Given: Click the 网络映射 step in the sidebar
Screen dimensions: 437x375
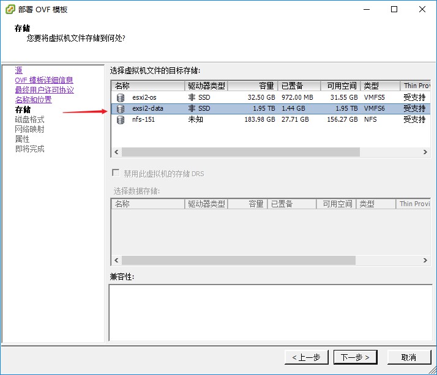Looking at the screenshot, I should [x=29, y=129].
